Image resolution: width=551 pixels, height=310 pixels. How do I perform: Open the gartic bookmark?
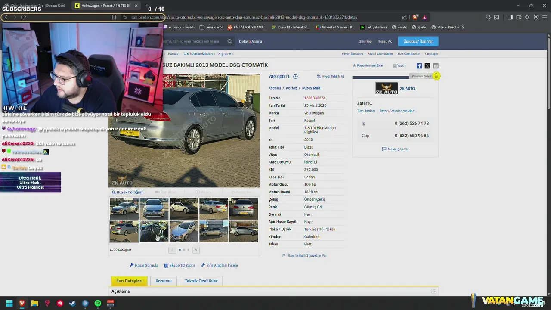click(419, 27)
